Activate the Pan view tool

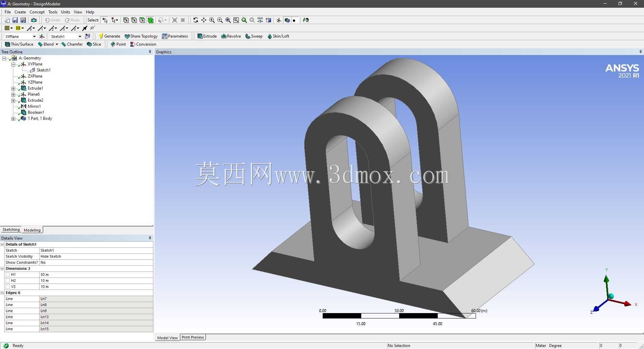pos(204,20)
